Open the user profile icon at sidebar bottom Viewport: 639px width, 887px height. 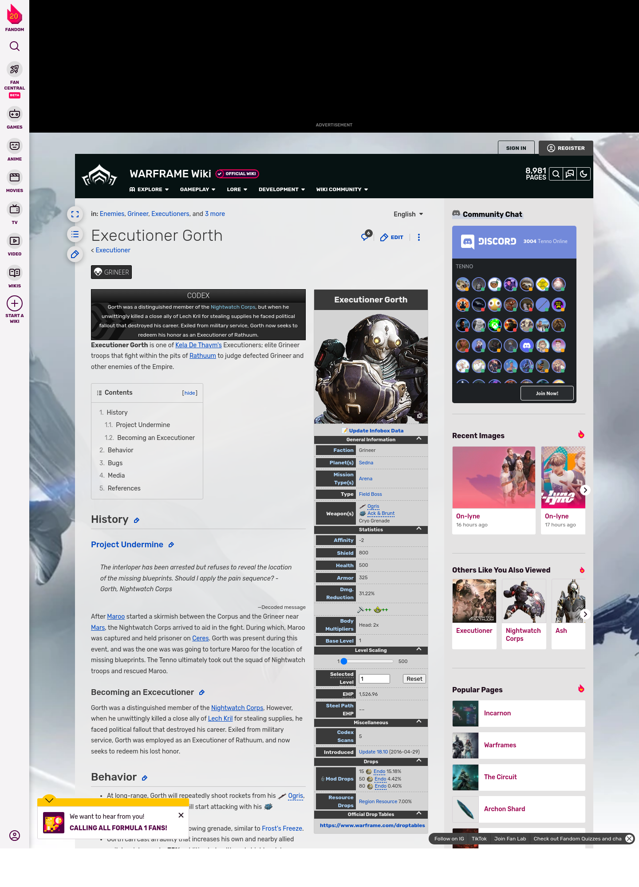15,836
